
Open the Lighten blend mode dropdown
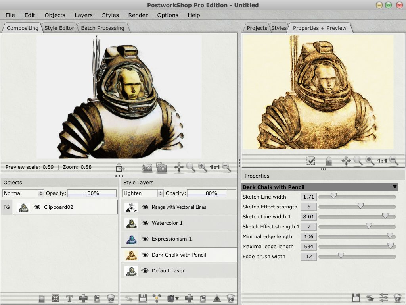(143, 193)
